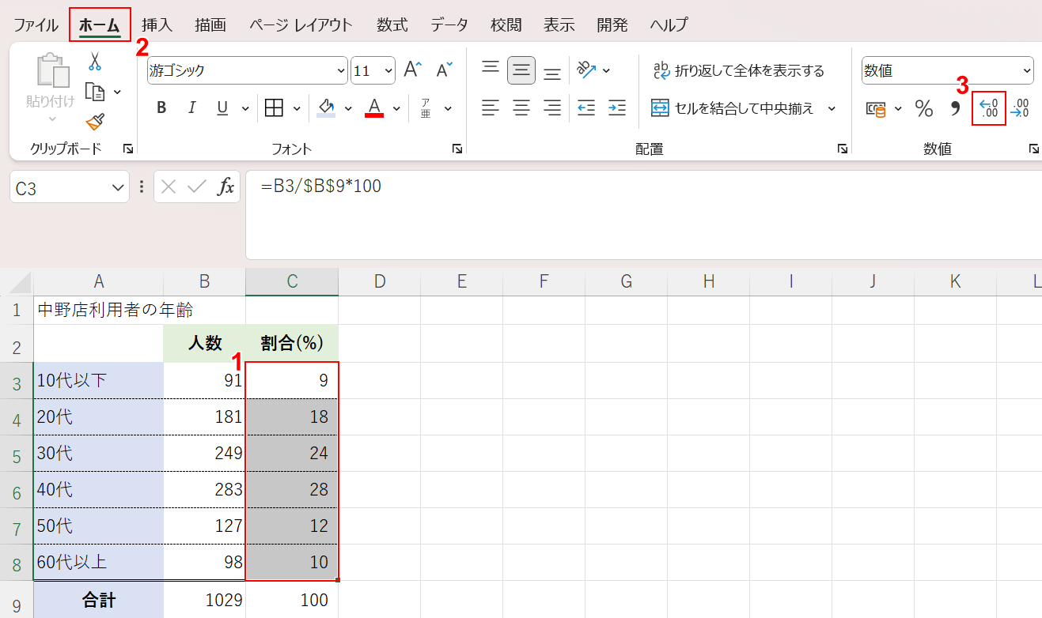Image resolution: width=1042 pixels, height=618 pixels.
Task: Open the ファイル (File) tab
Action: click(x=36, y=24)
